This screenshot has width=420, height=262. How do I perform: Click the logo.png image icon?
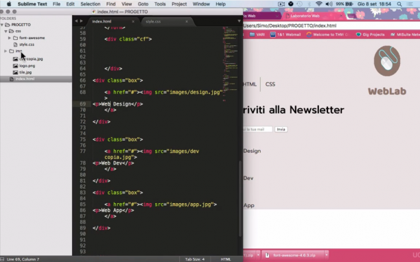[16, 66]
